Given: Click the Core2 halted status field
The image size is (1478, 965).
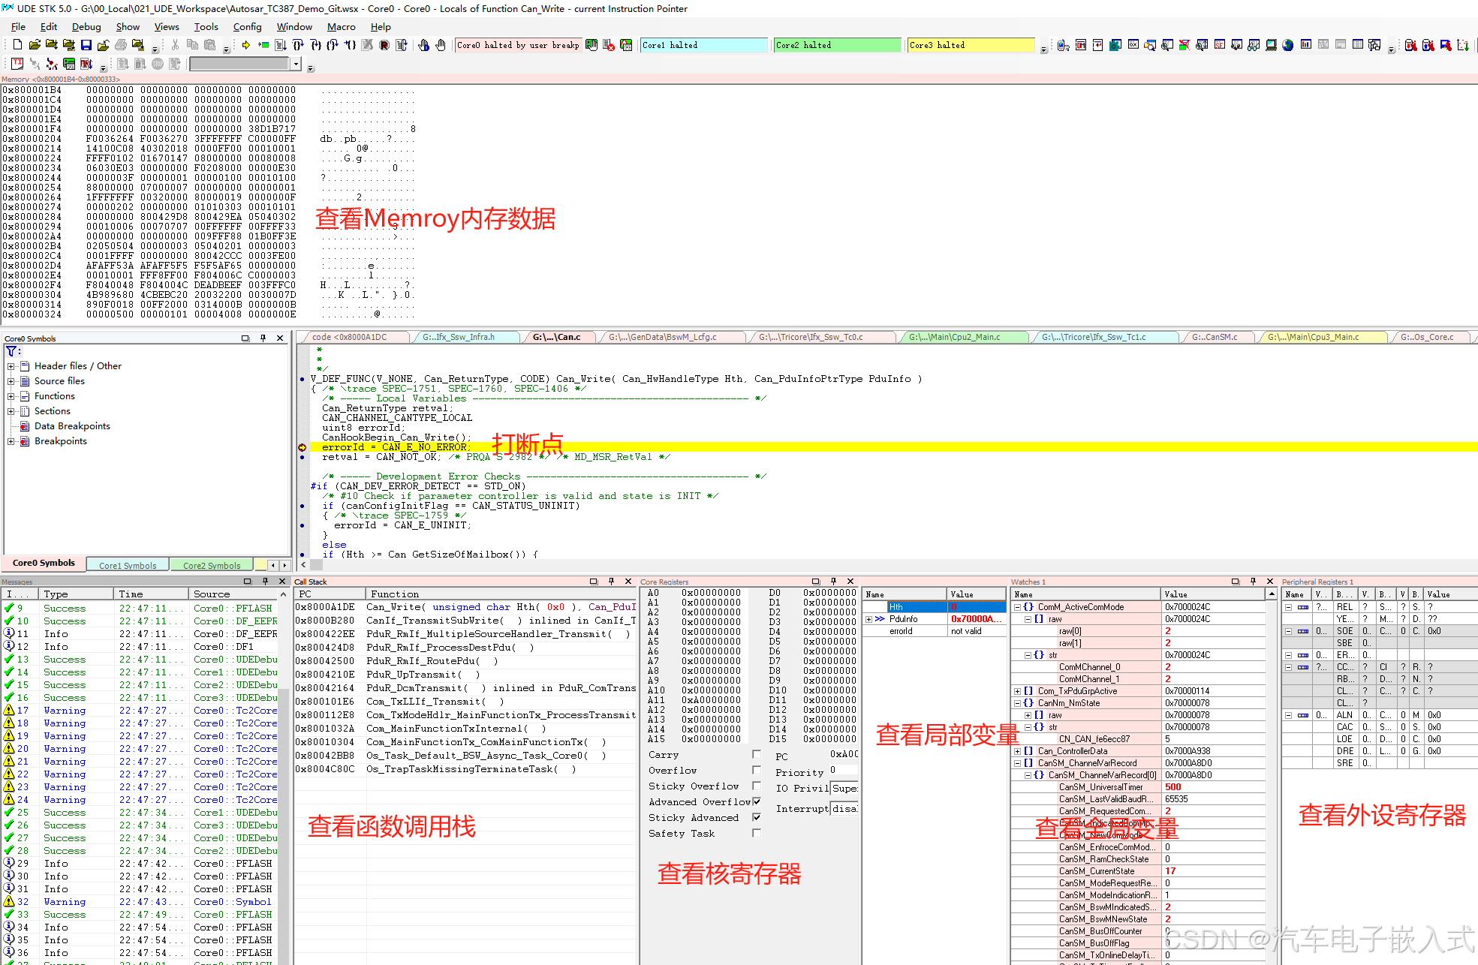Looking at the screenshot, I should 836,45.
